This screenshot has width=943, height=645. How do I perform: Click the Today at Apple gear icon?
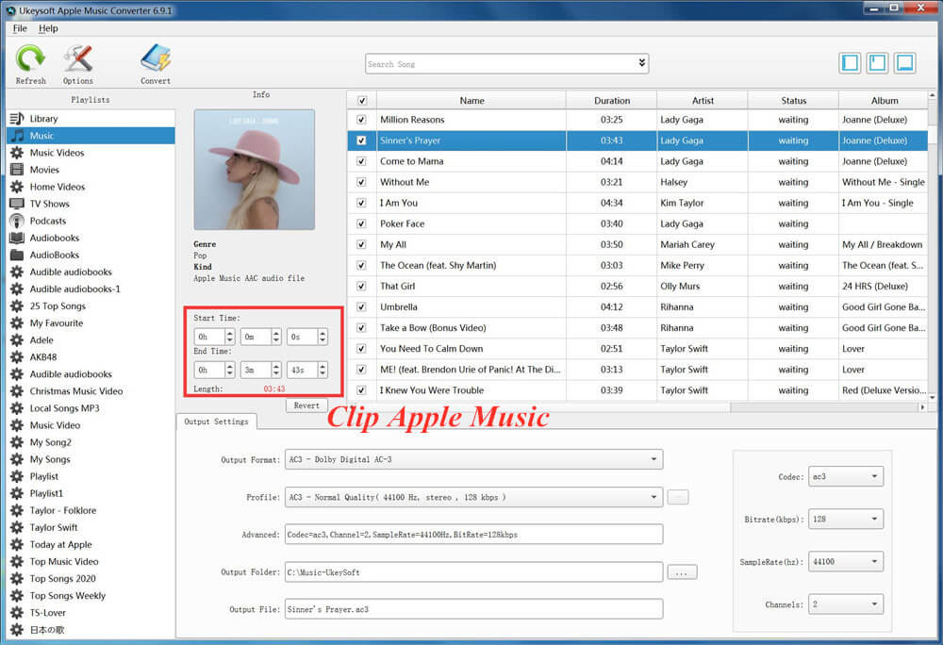(x=17, y=544)
